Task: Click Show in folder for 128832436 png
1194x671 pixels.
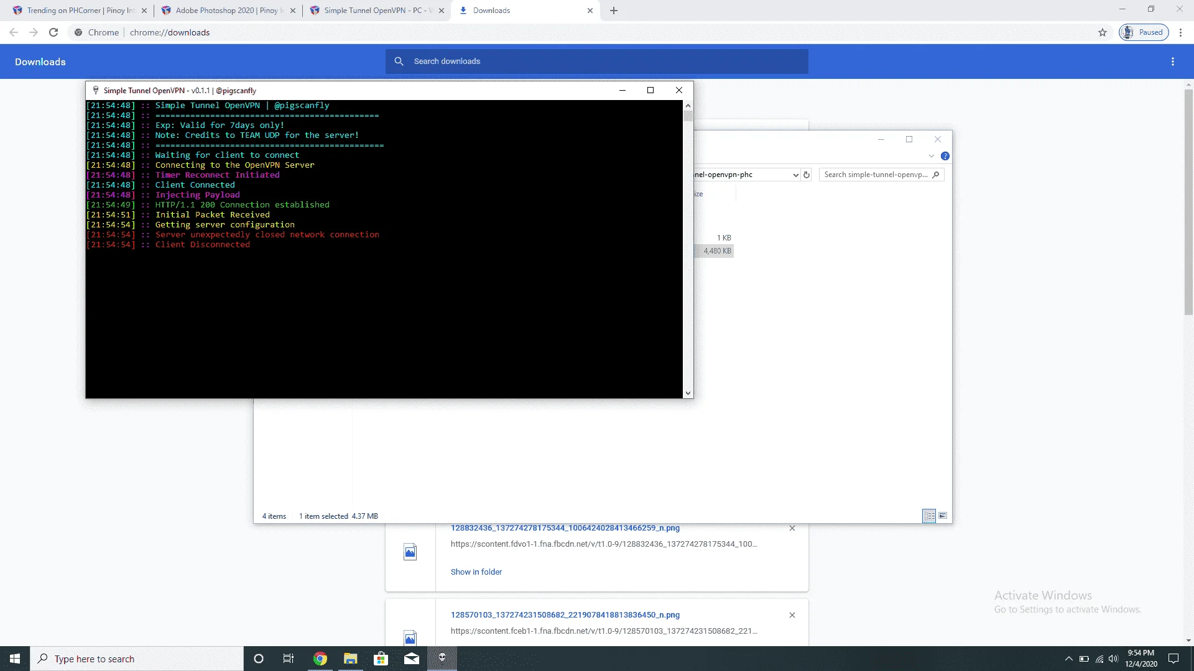Action: 476,572
